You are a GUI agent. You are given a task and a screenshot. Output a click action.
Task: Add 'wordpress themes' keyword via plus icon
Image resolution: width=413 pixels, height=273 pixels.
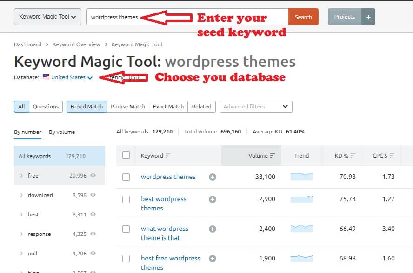[213, 177]
